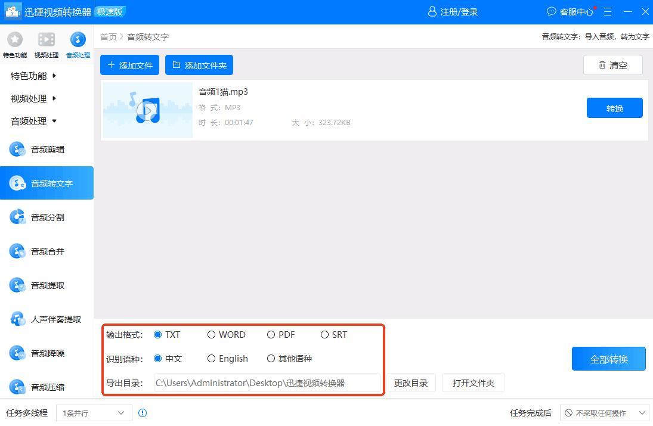Open the 客服中心 chat icon
This screenshot has width=653, height=426.
(552, 12)
